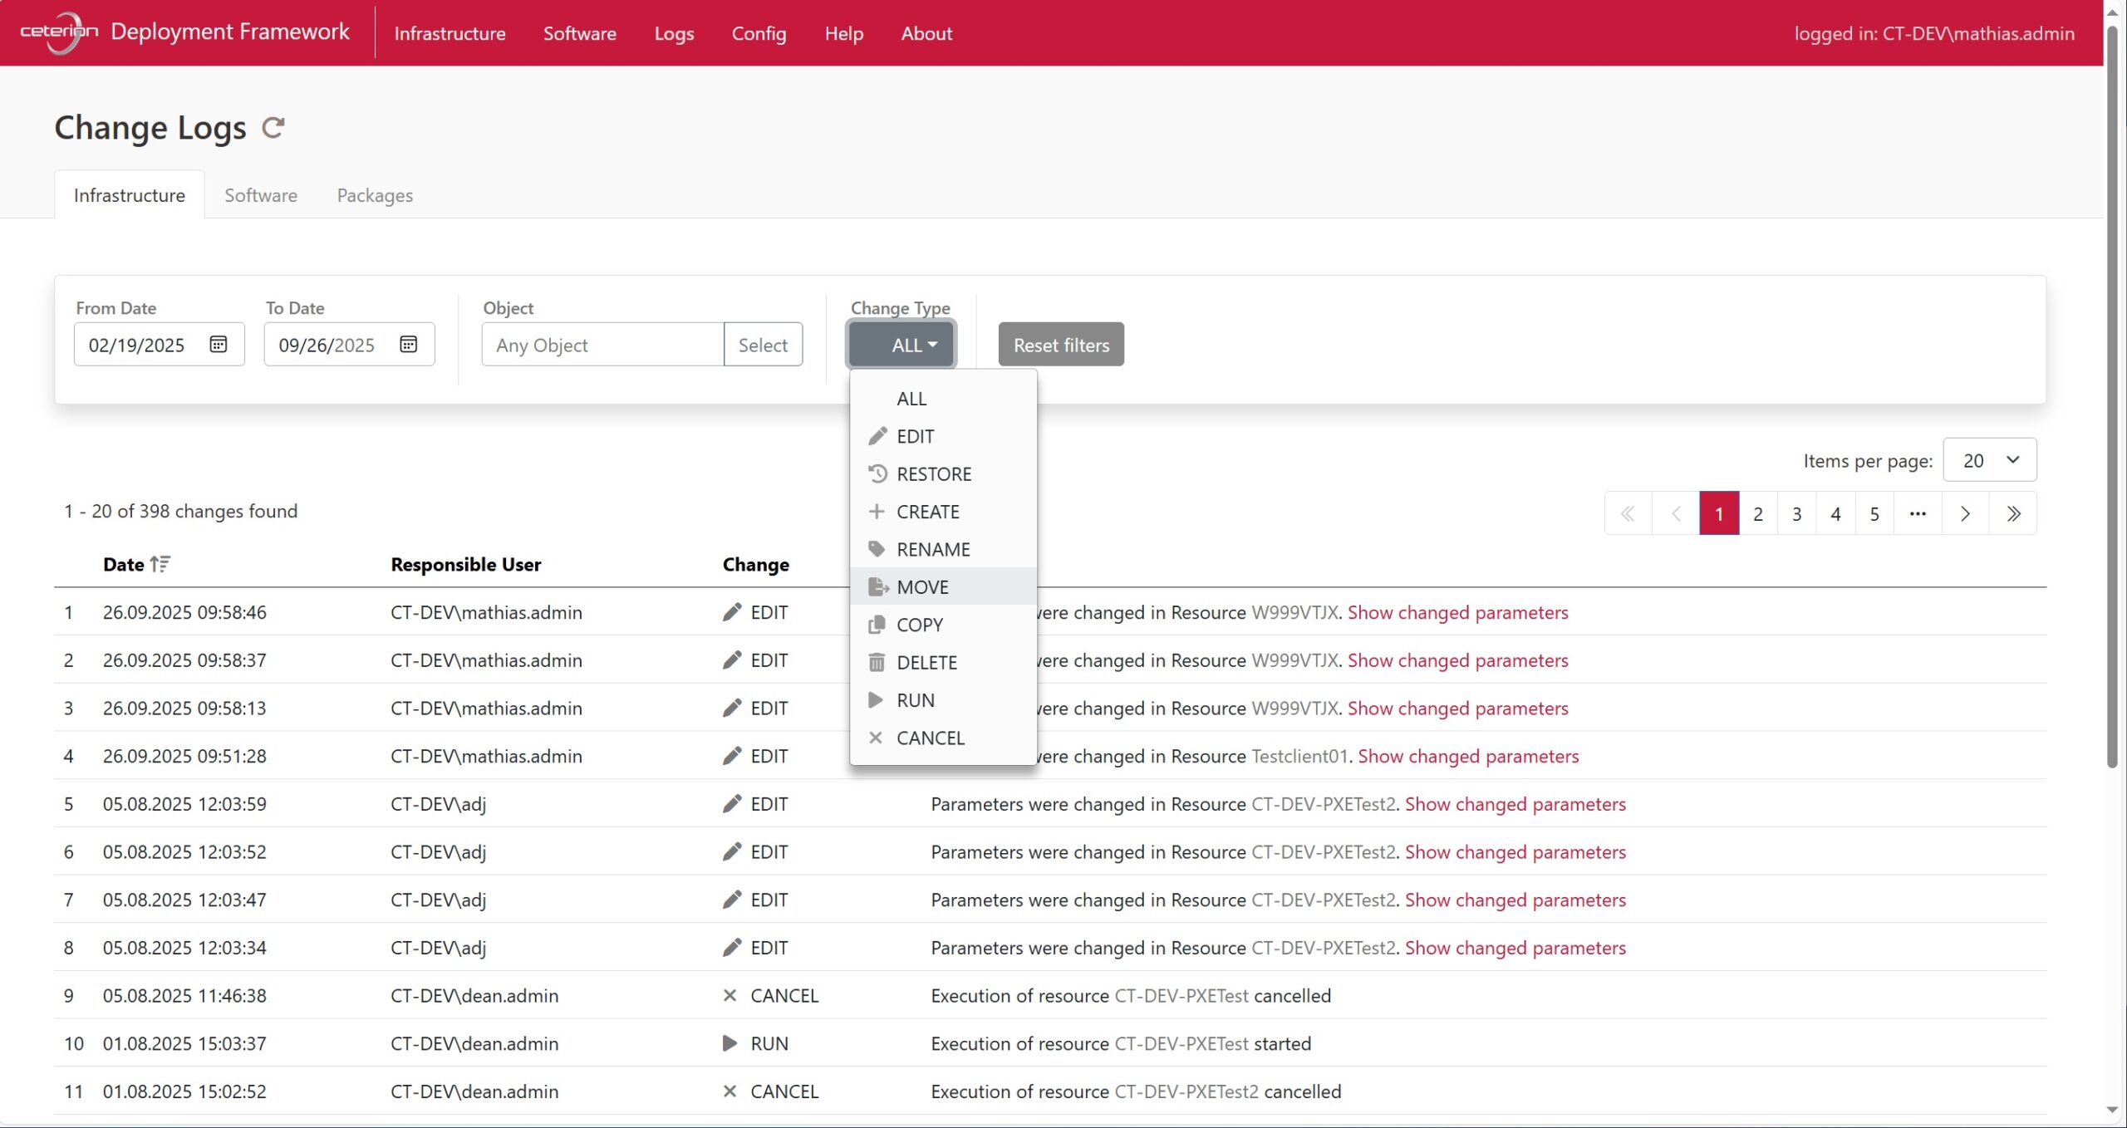Expand the Items per page dropdown

coord(1989,460)
